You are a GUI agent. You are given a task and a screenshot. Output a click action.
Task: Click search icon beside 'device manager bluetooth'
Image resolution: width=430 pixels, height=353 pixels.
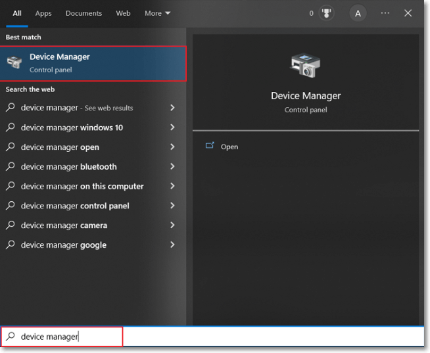click(x=11, y=166)
